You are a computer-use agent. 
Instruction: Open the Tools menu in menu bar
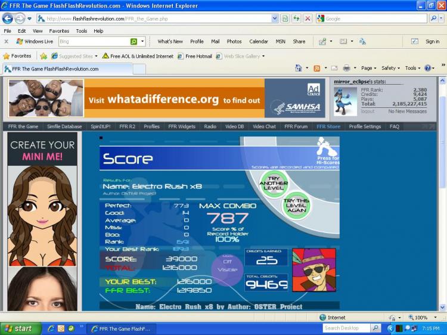click(82, 31)
